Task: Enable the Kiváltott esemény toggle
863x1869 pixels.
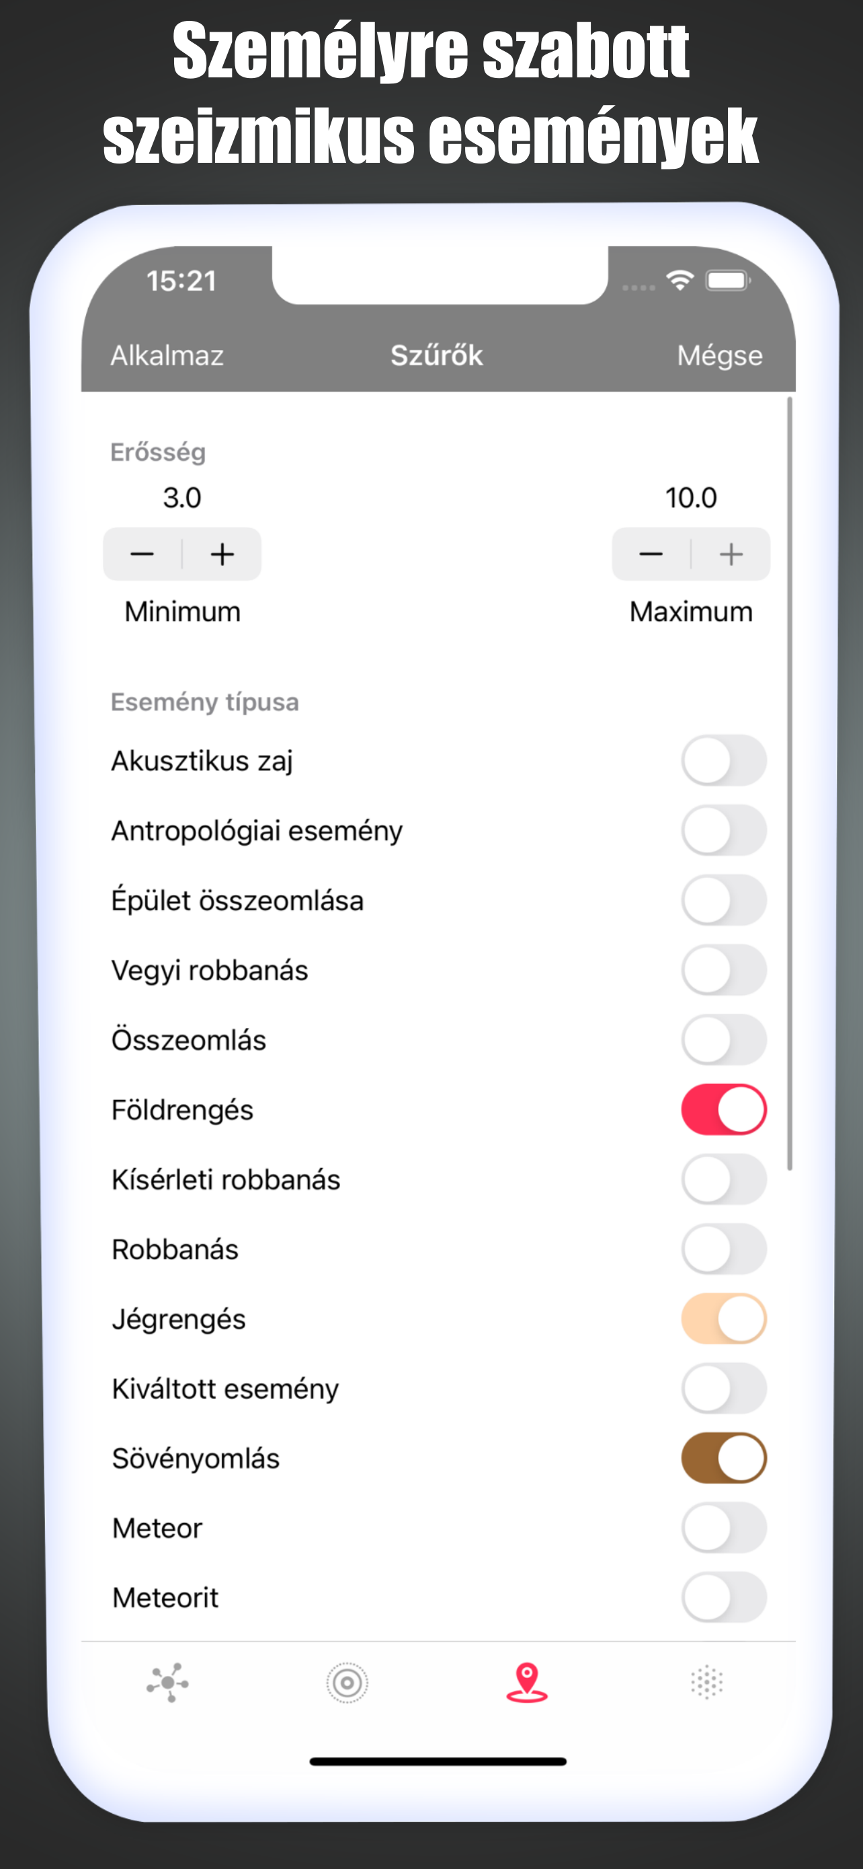Action: click(724, 1388)
